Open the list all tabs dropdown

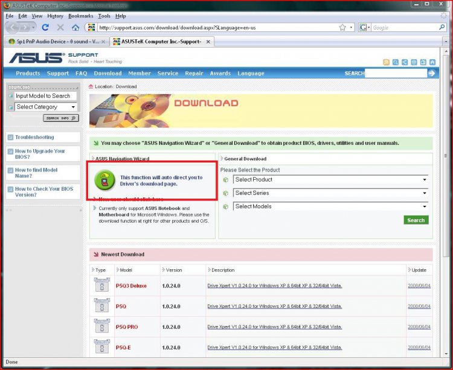(x=446, y=42)
